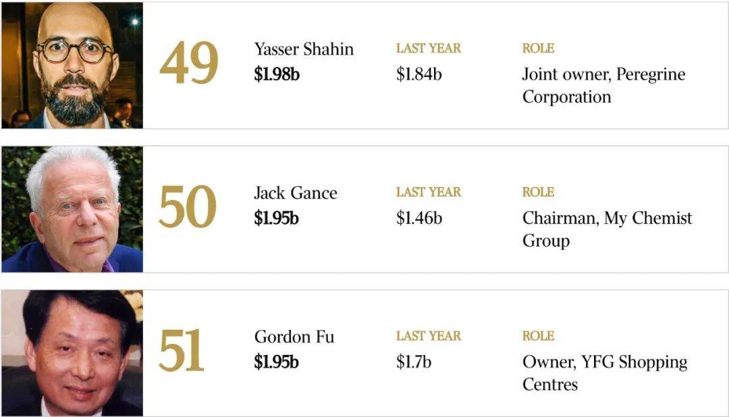Image resolution: width=729 pixels, height=417 pixels.
Task: Click the Yasser Shahin name link
Action: [304, 49]
